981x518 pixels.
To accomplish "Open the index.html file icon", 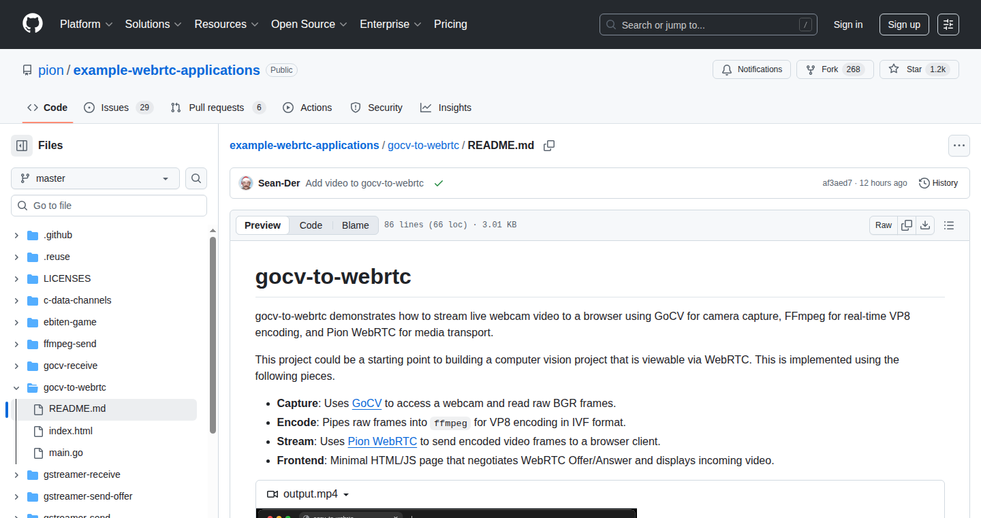I will [38, 431].
